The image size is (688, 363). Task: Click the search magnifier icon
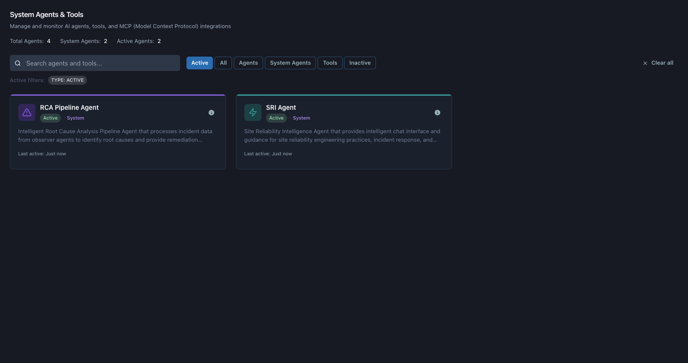point(18,63)
